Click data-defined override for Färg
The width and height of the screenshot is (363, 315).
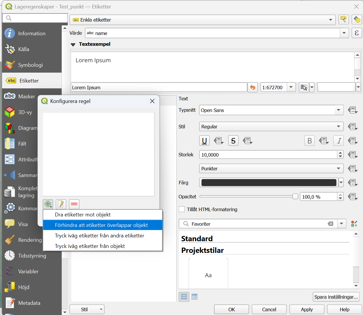353,183
